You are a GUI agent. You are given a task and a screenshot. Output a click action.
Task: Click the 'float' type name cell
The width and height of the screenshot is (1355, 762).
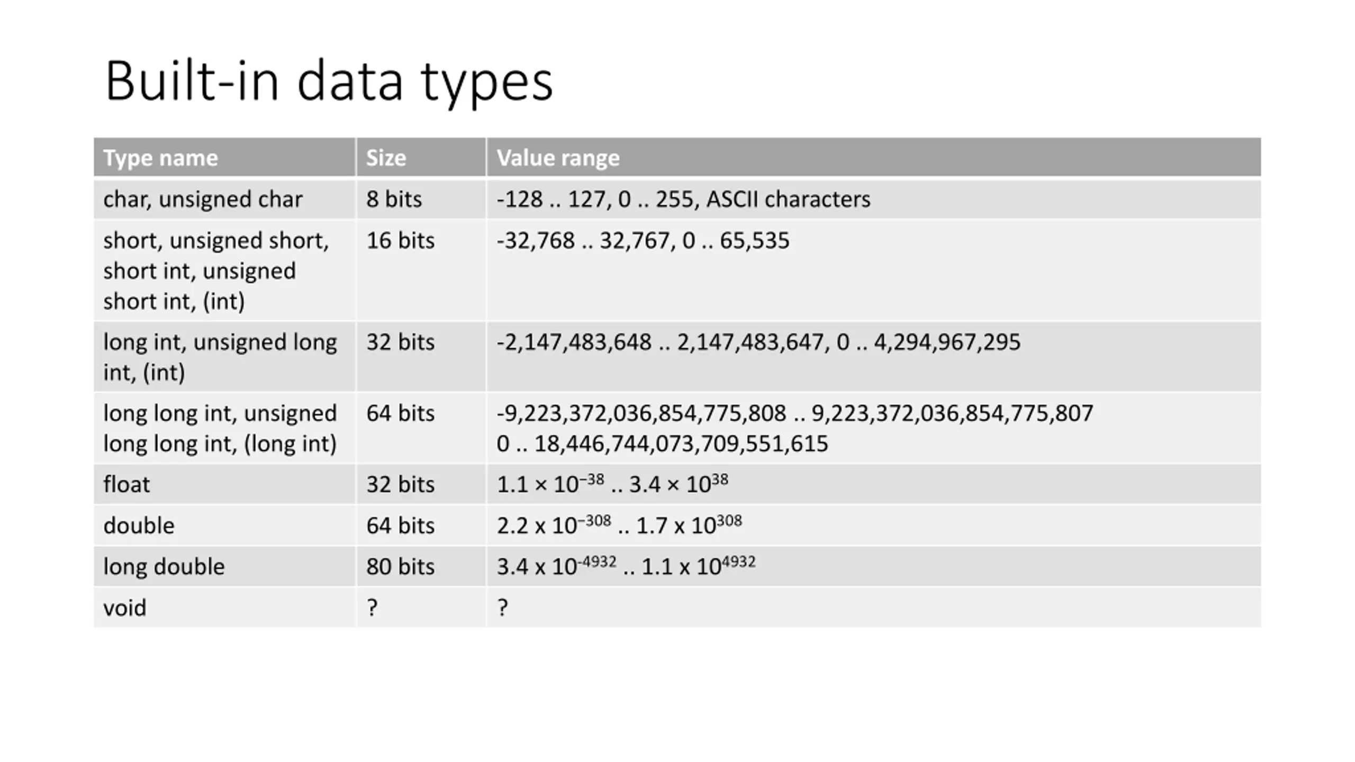(x=224, y=484)
